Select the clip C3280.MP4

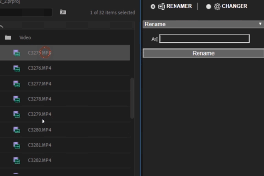click(40, 130)
